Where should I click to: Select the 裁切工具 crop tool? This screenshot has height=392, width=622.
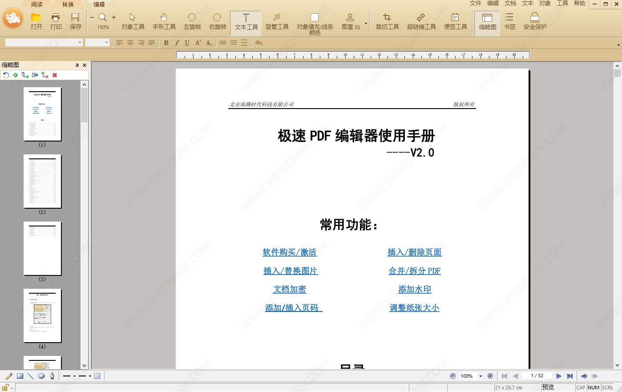coord(387,21)
